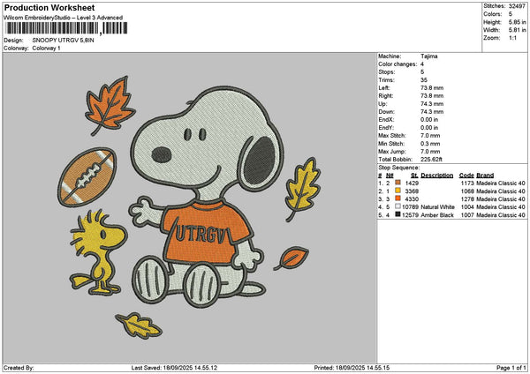
Task: Click the orange swatch for stop 1429
Action: (397, 183)
